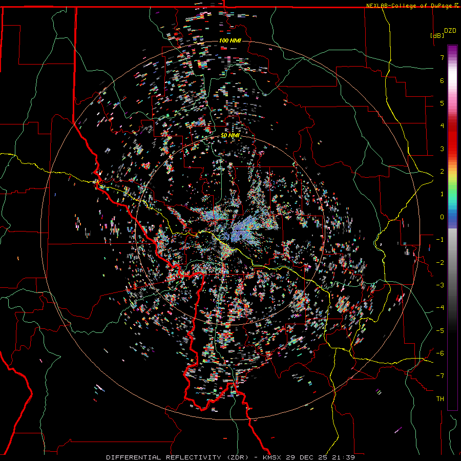This screenshot has width=461, height=461.
Task: Click the legend value -7 label
Action: [440, 376]
